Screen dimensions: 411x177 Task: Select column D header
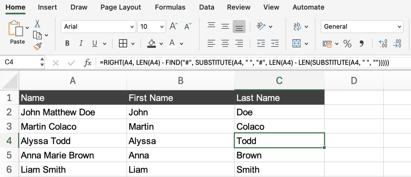pos(354,80)
